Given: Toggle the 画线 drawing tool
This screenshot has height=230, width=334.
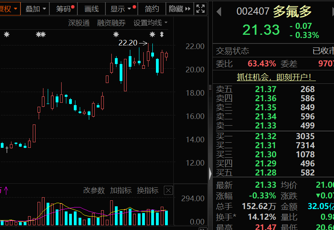Looking at the screenshot, I should [x=92, y=8].
